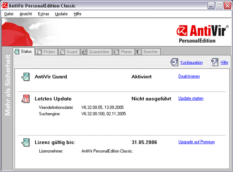Open the Hilfe link next to Konfiguration

224,63
